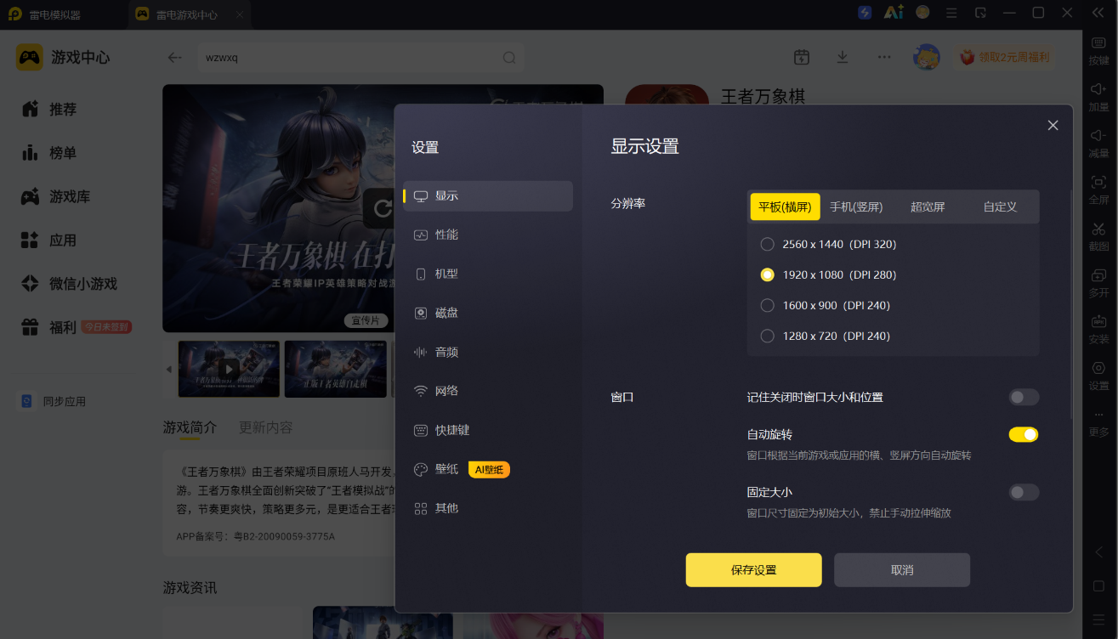Click the search field containing wzwxq
Screen dimensions: 1118x639
pos(360,58)
